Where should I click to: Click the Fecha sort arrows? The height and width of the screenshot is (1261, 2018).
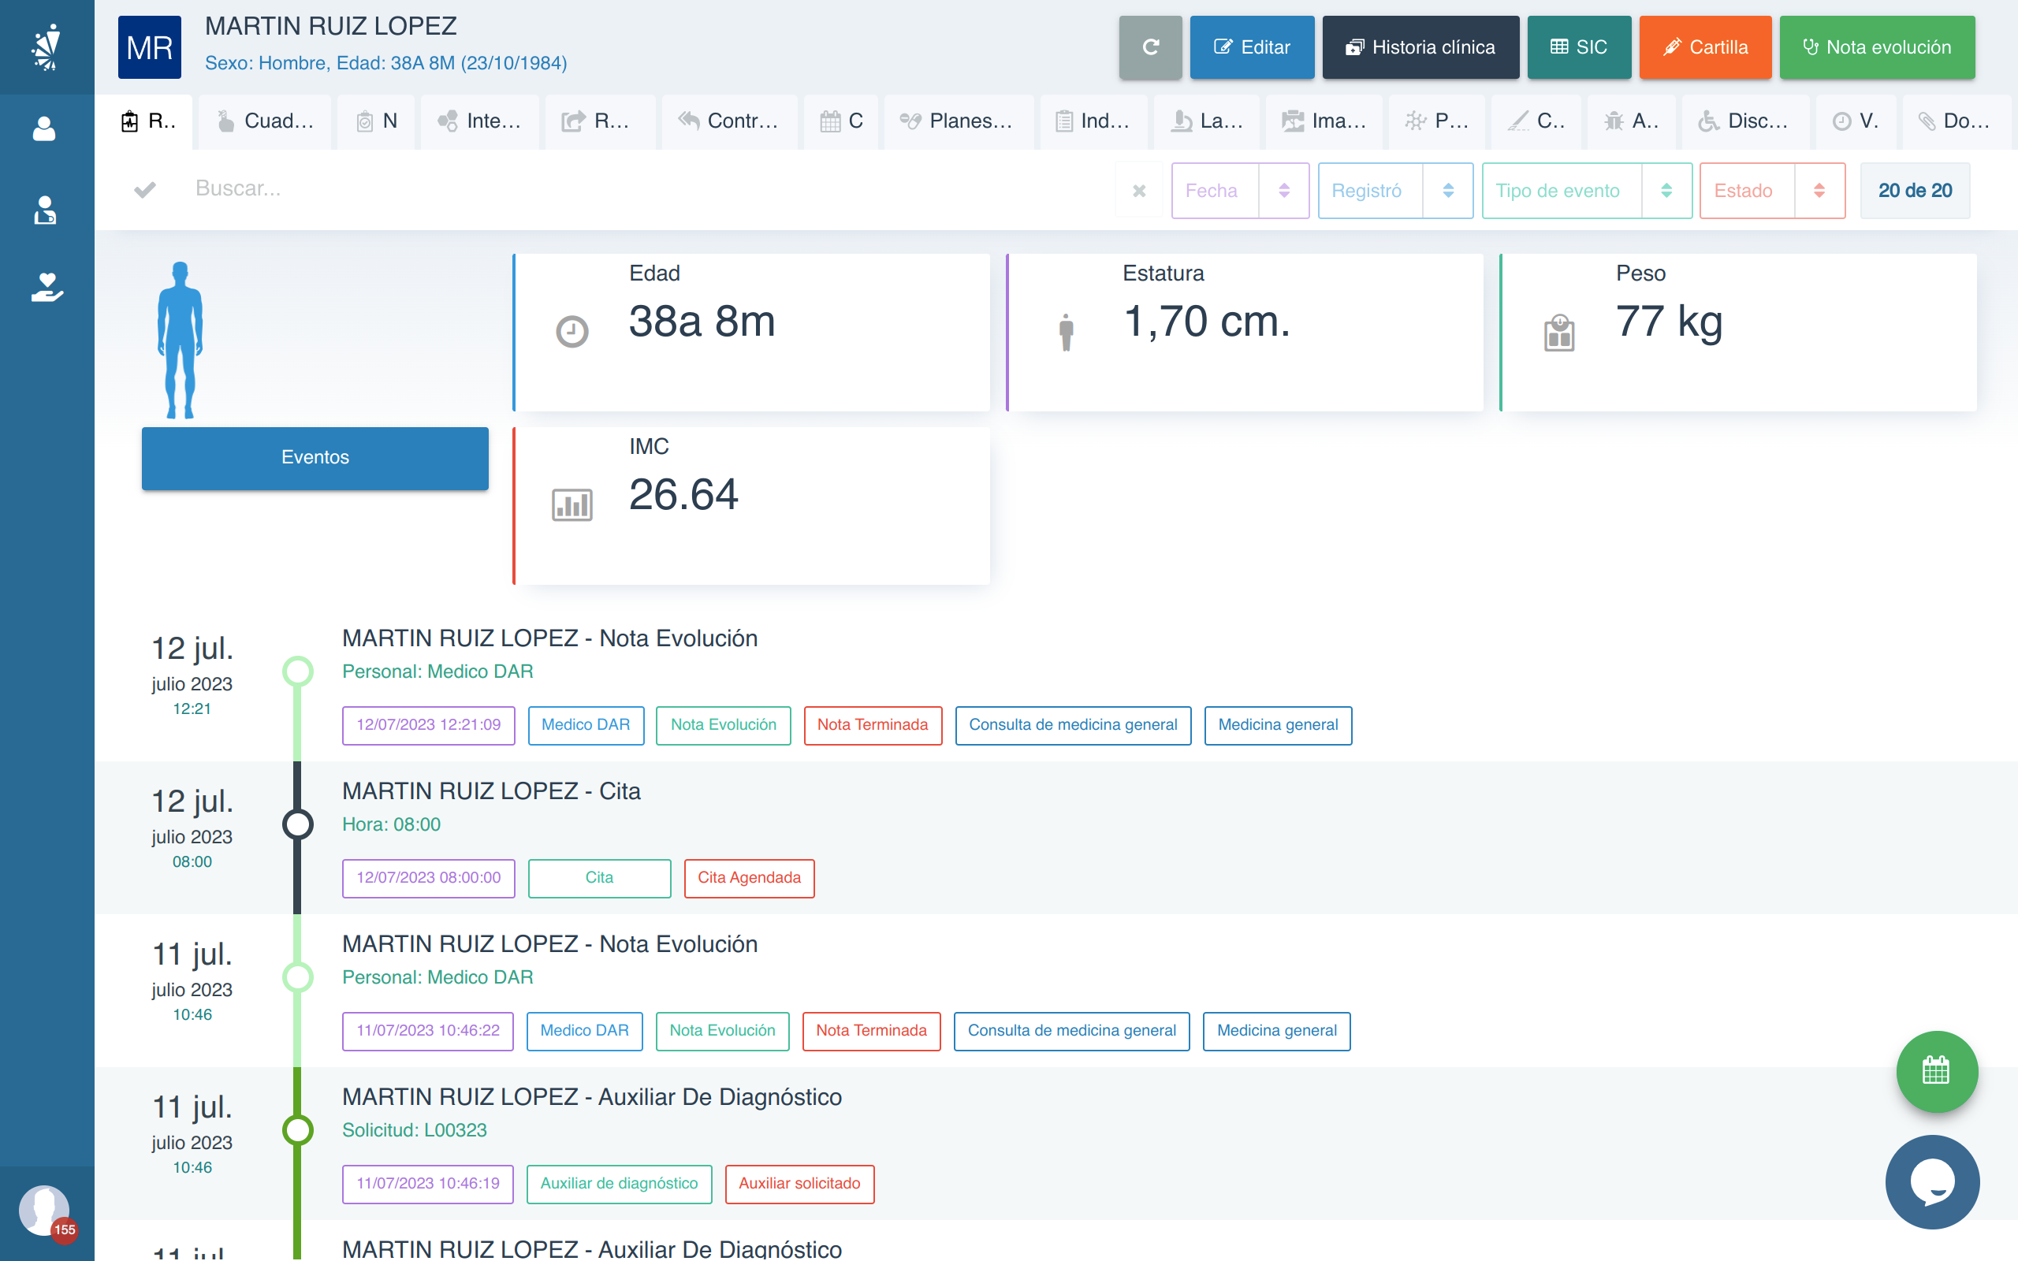pyautogui.click(x=1284, y=191)
